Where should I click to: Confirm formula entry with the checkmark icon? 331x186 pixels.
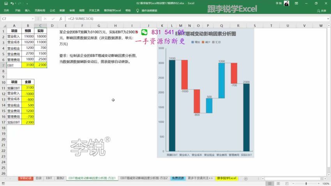[53, 19]
